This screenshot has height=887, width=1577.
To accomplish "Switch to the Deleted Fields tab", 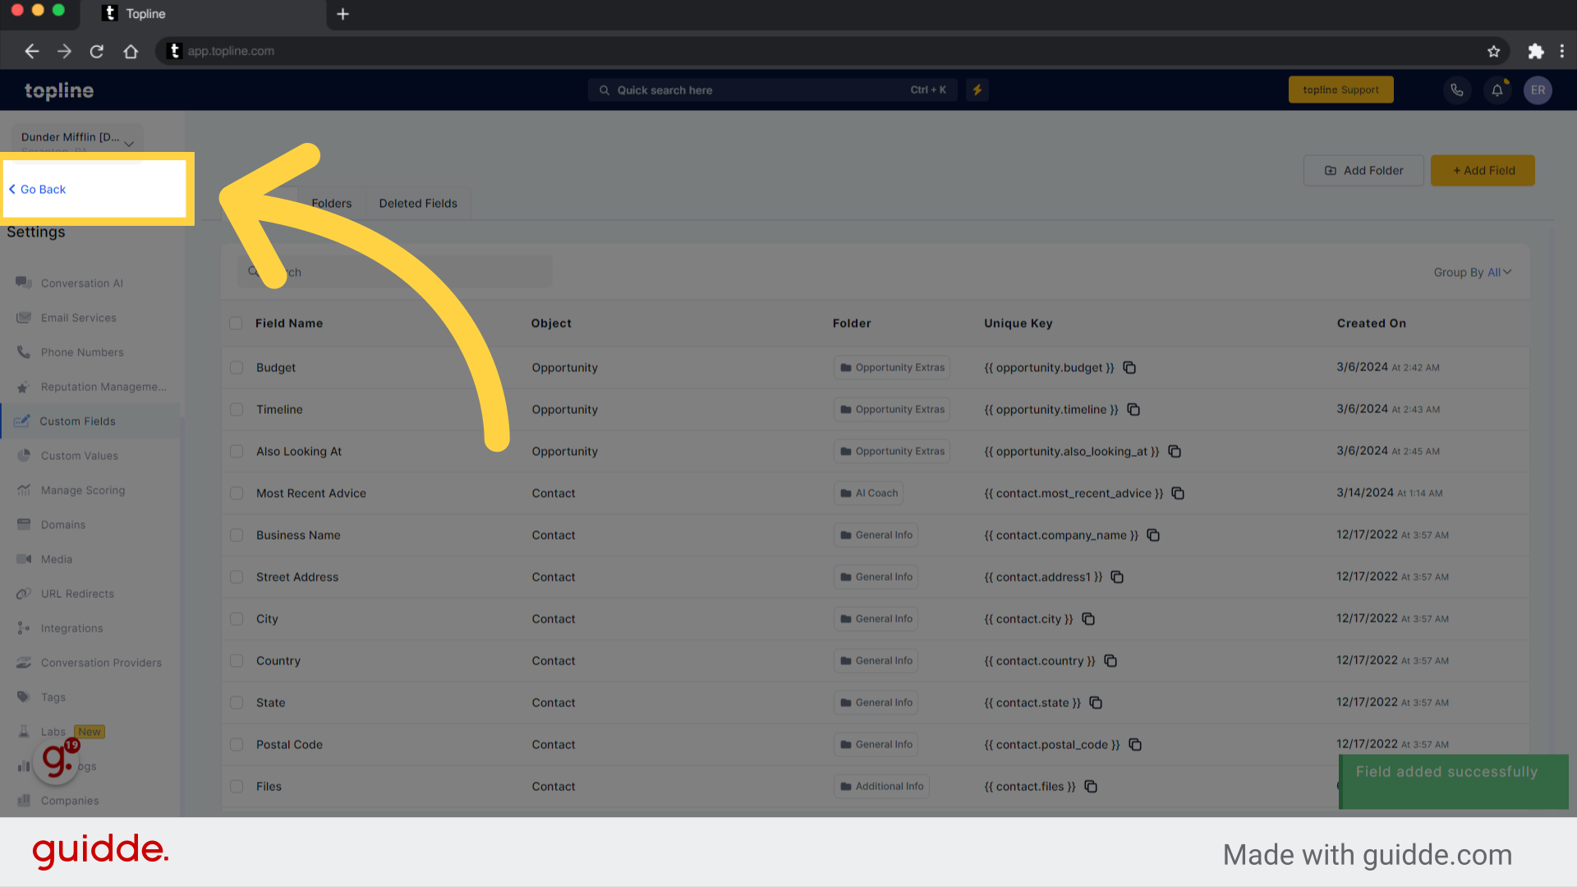I will pos(418,203).
